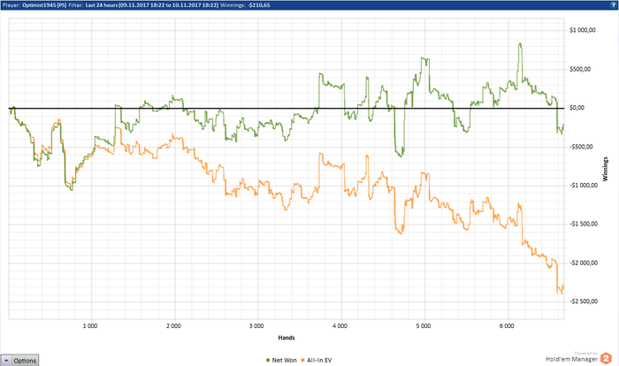
Task: Click the '2 000' hands axis label
Action: click(x=173, y=325)
